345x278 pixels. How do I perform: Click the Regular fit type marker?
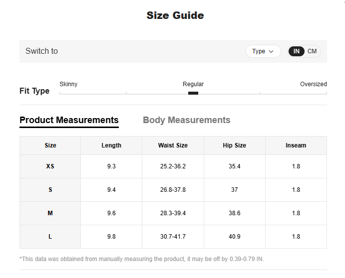point(193,93)
